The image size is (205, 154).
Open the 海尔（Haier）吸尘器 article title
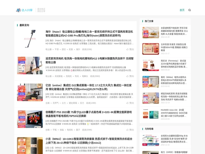coord(89,34)
